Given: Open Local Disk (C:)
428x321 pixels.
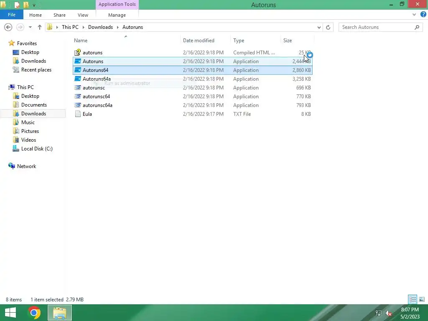Looking at the screenshot, I should pos(37,148).
